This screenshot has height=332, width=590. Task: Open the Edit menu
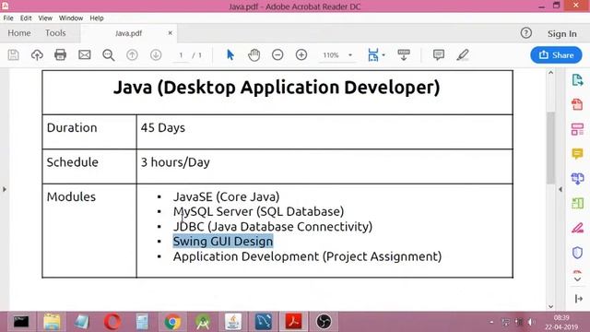[x=26, y=18]
